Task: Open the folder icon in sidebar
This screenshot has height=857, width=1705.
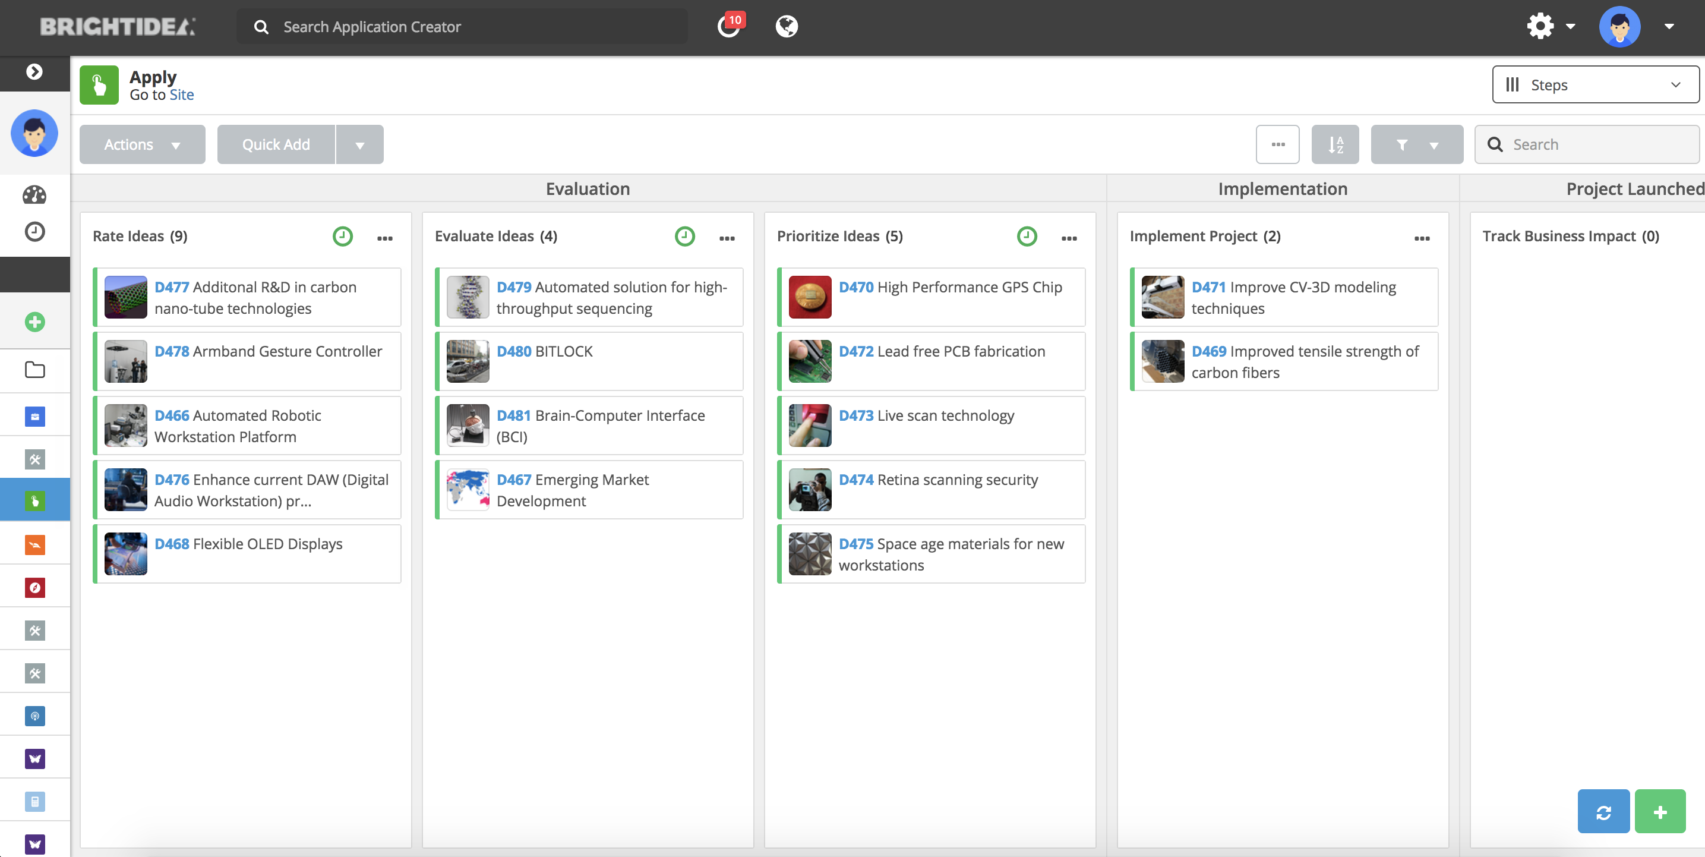Action: (34, 370)
